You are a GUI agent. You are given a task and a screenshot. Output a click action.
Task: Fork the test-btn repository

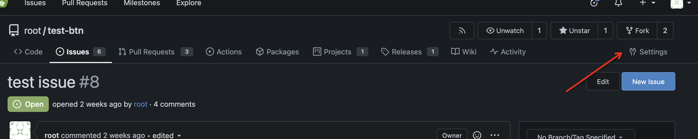click(637, 30)
